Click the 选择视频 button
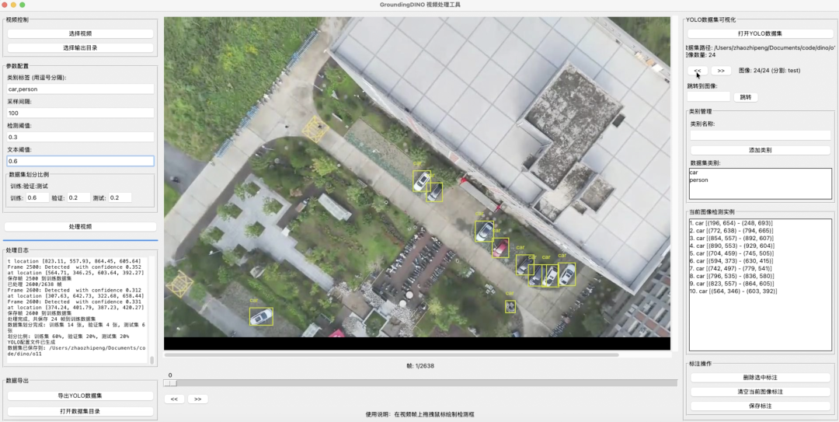This screenshot has height=422, width=839. click(80, 33)
